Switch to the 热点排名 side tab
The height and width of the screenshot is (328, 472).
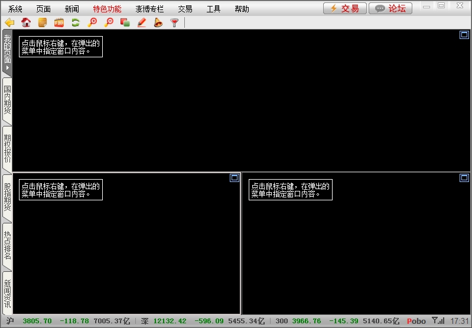point(7,246)
